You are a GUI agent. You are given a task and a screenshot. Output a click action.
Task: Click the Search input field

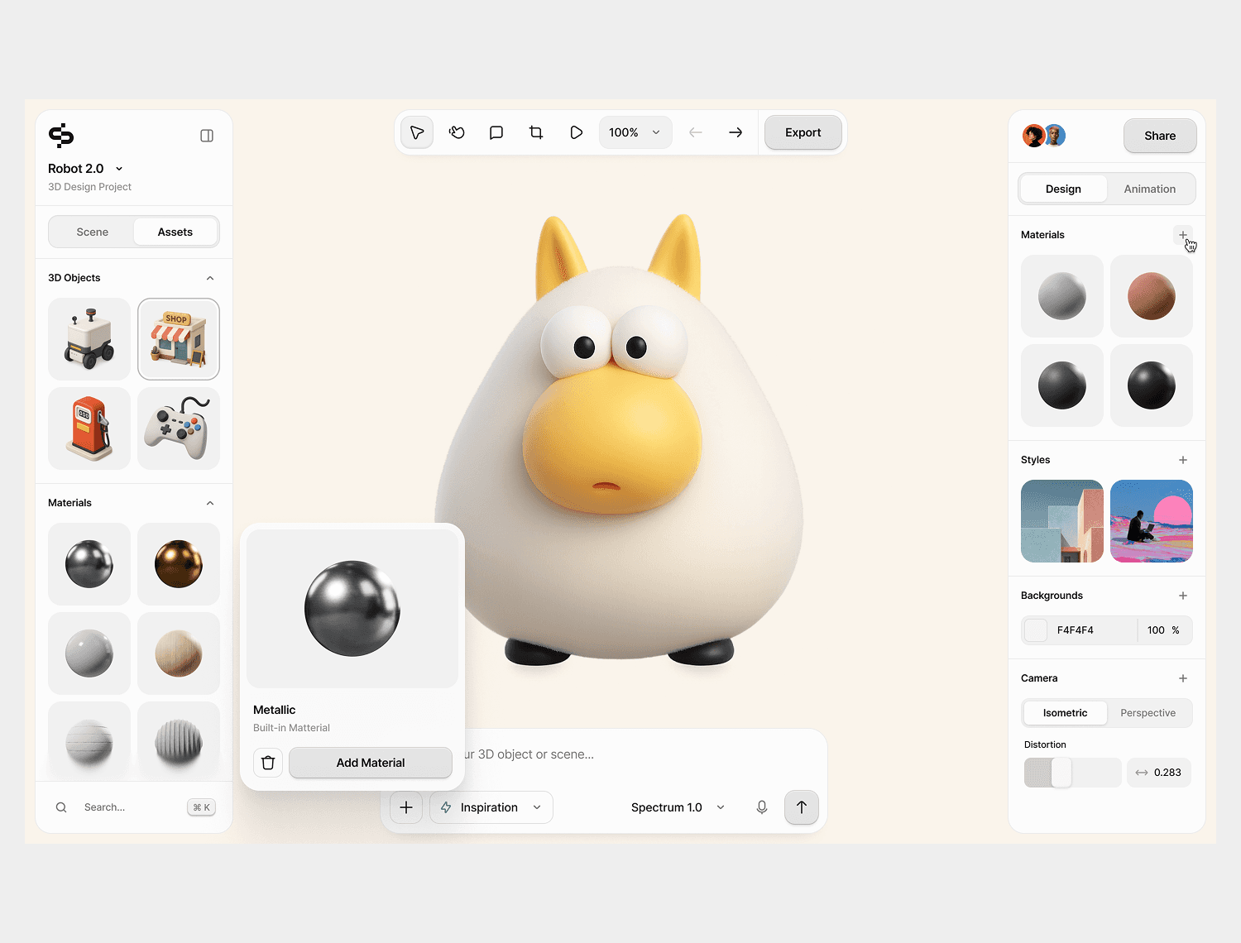pos(134,807)
